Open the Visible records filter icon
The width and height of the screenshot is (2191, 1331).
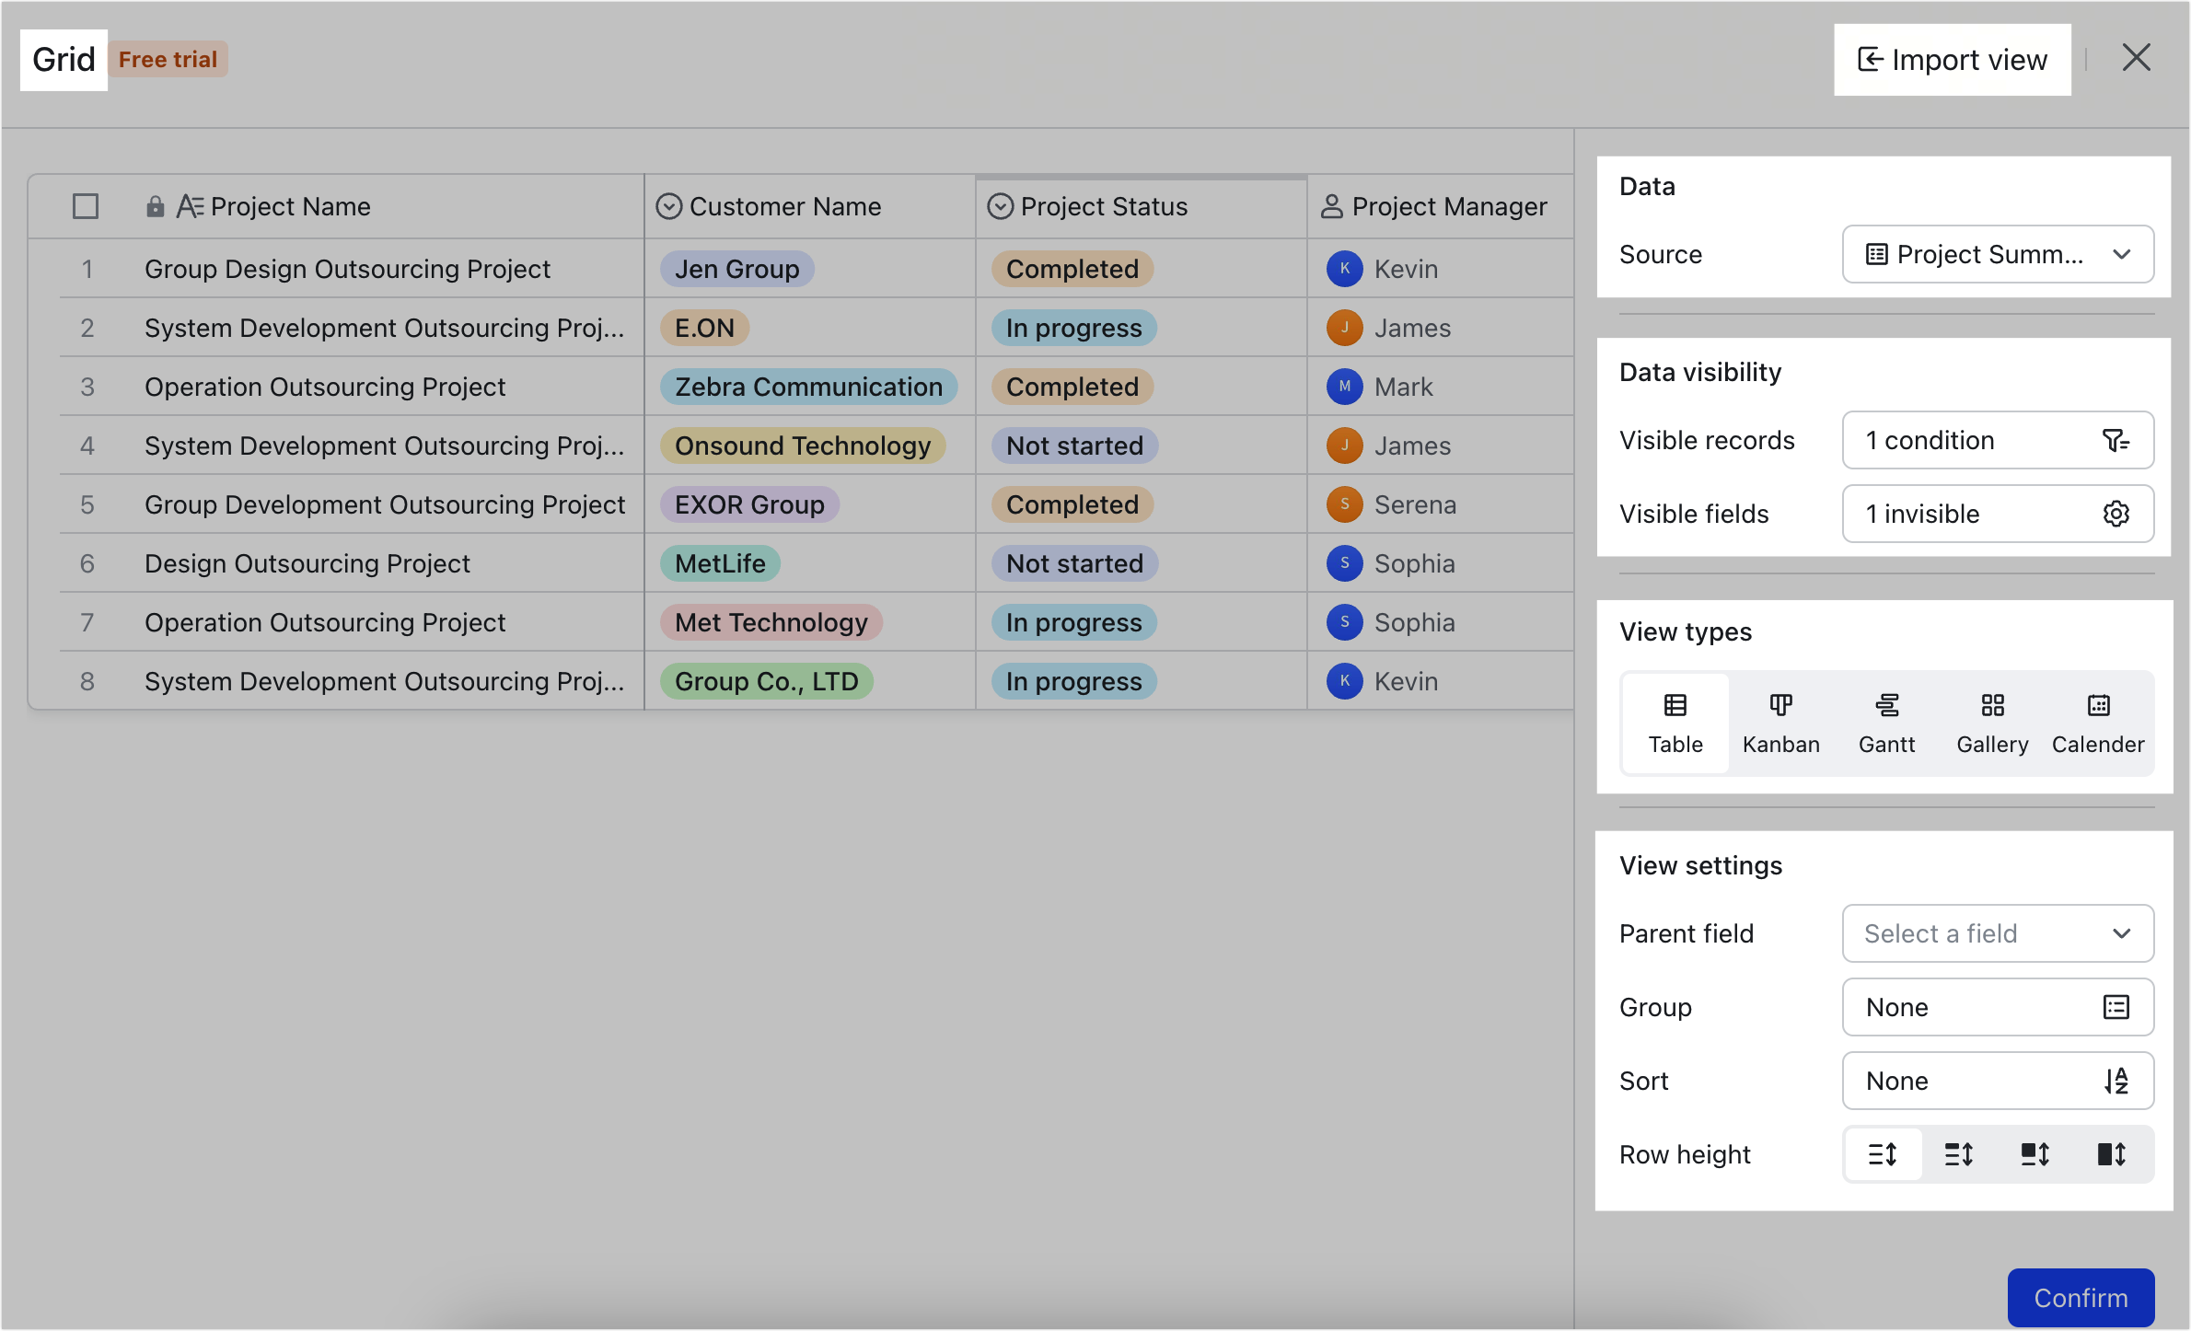coord(2116,440)
